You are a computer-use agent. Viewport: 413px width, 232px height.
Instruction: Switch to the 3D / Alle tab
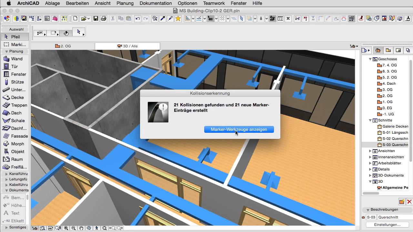[x=127, y=46]
